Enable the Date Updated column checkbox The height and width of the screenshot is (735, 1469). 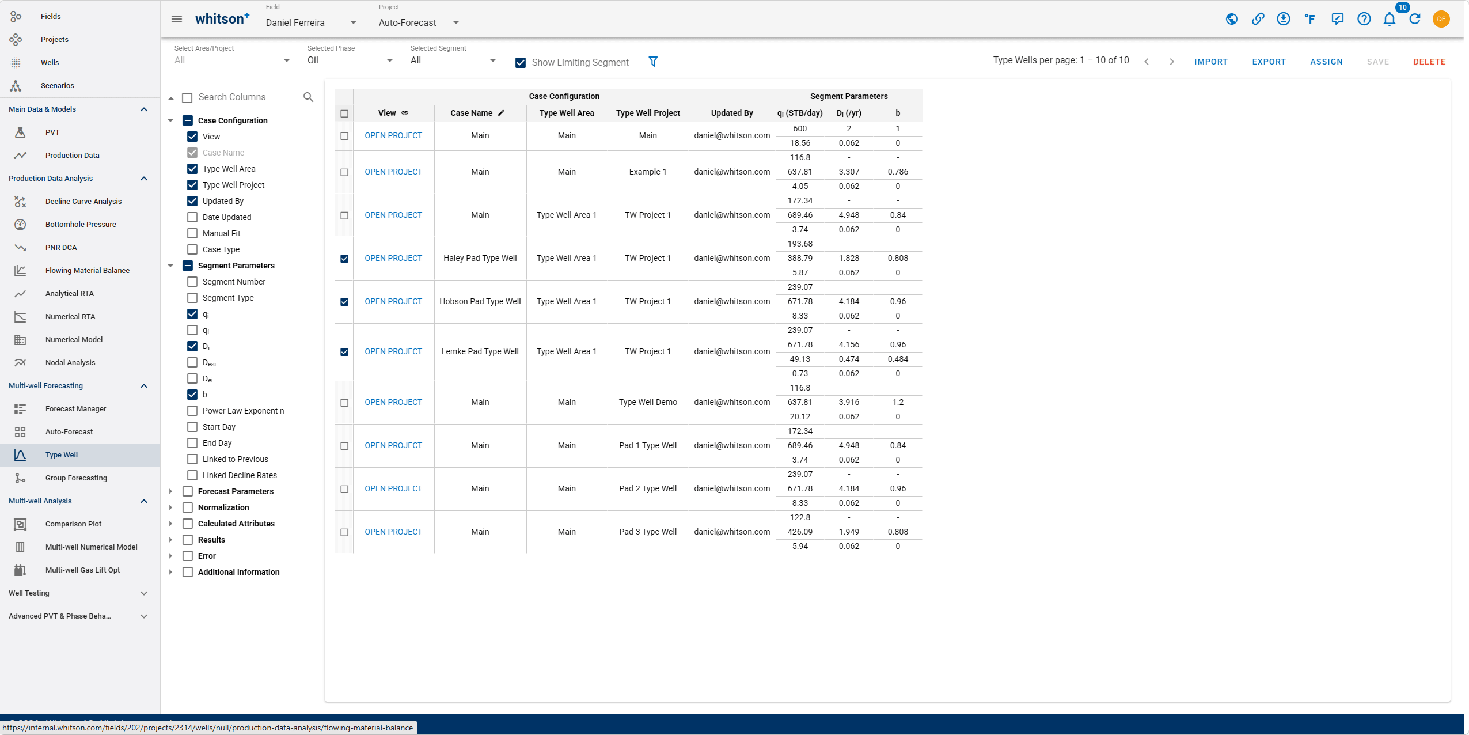coord(192,217)
